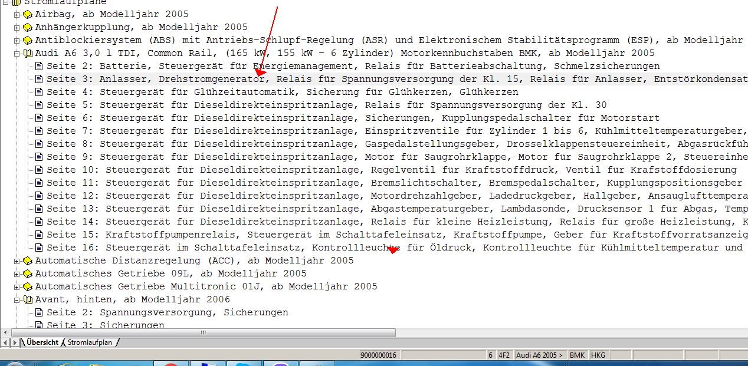Open Seite 13 with Abgastemperaturgeber, Lambdasonde
The width and height of the screenshot is (748, 366).
click(x=397, y=209)
